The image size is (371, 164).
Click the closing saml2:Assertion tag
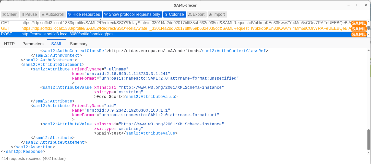(x=33, y=147)
